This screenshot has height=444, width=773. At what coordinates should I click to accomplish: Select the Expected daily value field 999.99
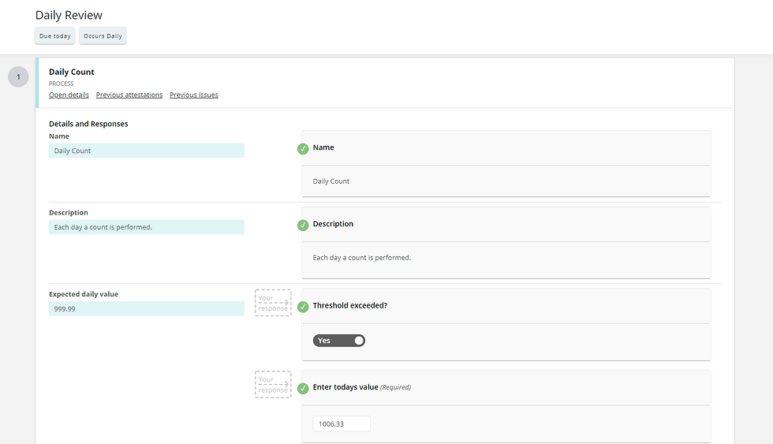point(147,308)
